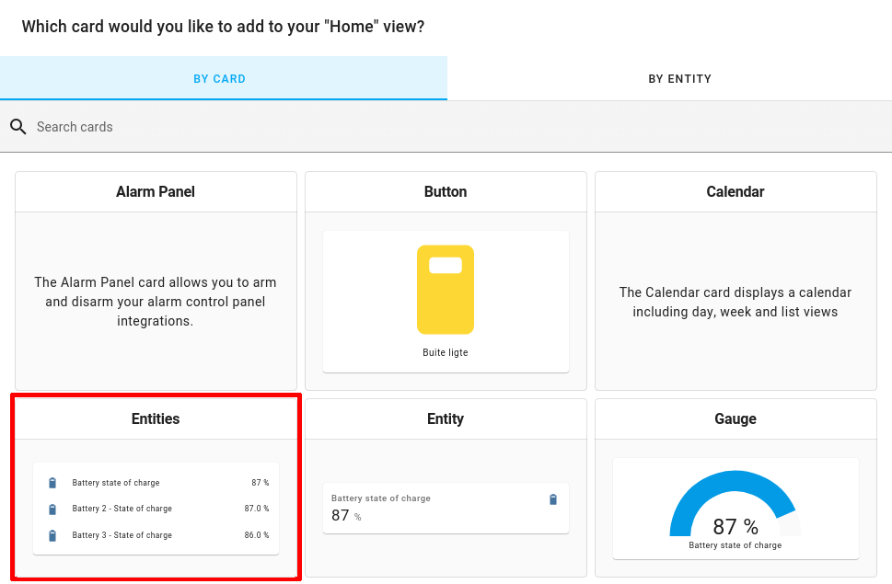Click the battery icon for "Battery 2 - State of charge"
The width and height of the screenshot is (892, 584).
click(52, 508)
